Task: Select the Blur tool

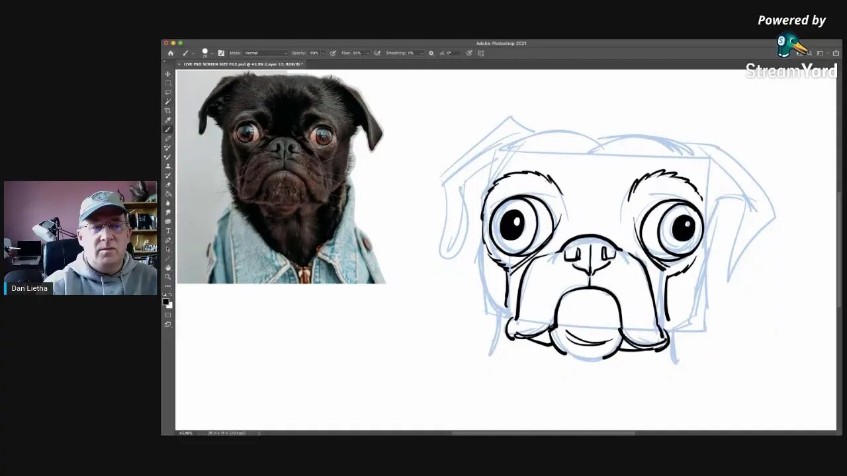Action: [x=168, y=203]
